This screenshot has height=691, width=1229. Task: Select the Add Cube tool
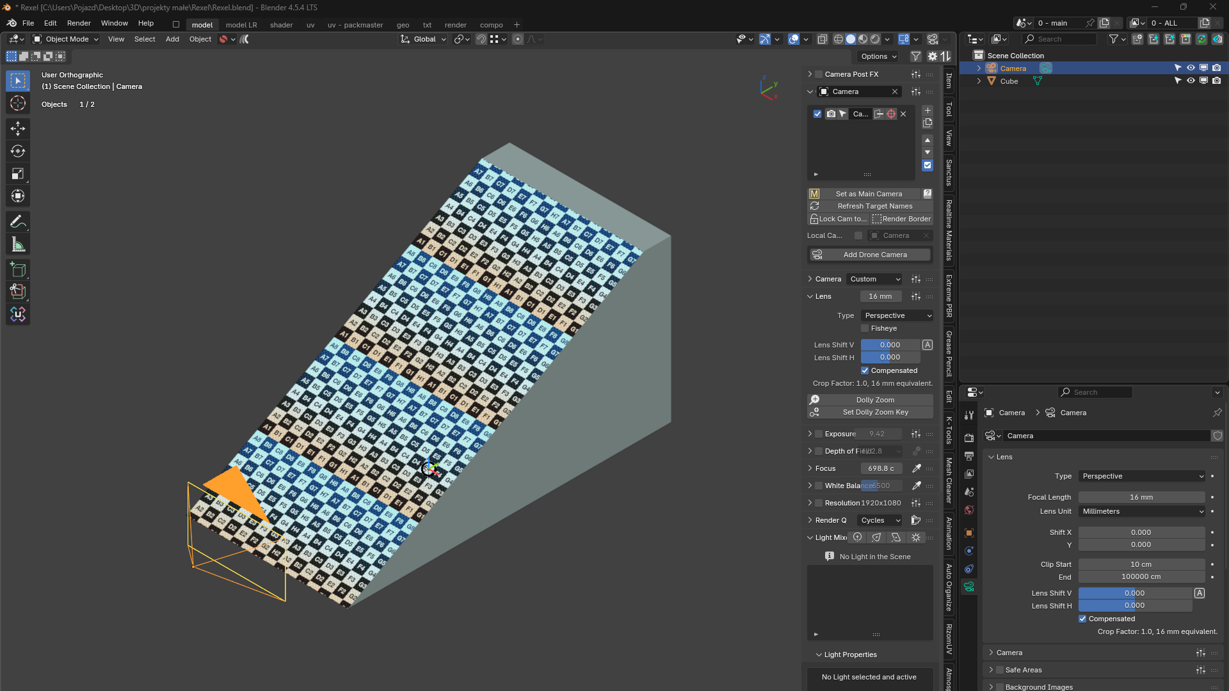tap(18, 269)
